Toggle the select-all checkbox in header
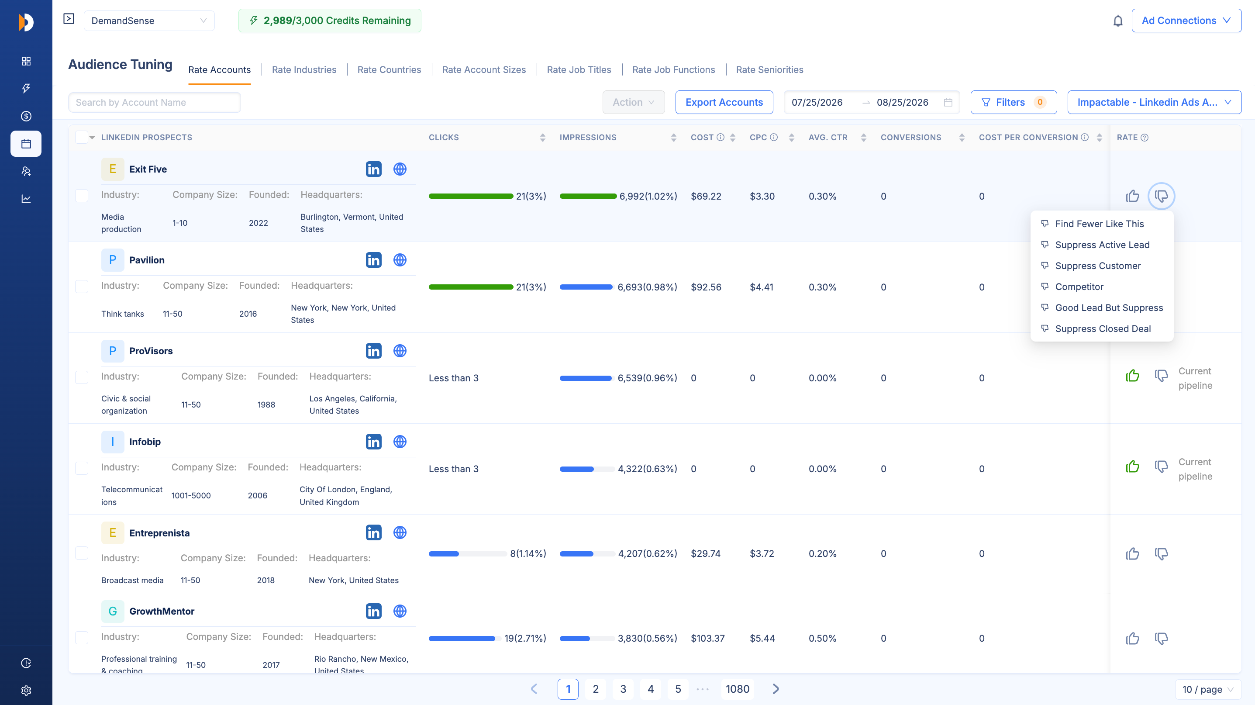The image size is (1255, 705). click(x=81, y=138)
